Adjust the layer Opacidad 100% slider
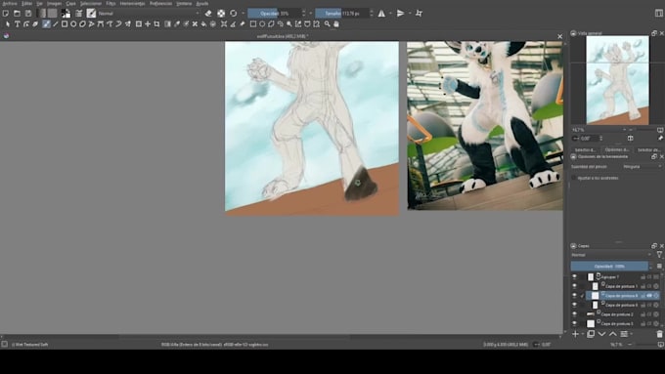 tap(609, 266)
